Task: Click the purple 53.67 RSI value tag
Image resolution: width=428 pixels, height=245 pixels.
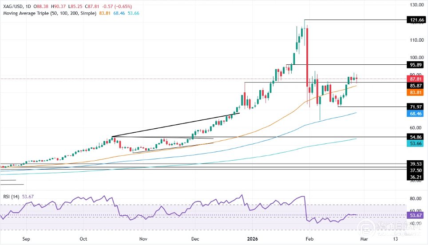Action: coord(416,215)
